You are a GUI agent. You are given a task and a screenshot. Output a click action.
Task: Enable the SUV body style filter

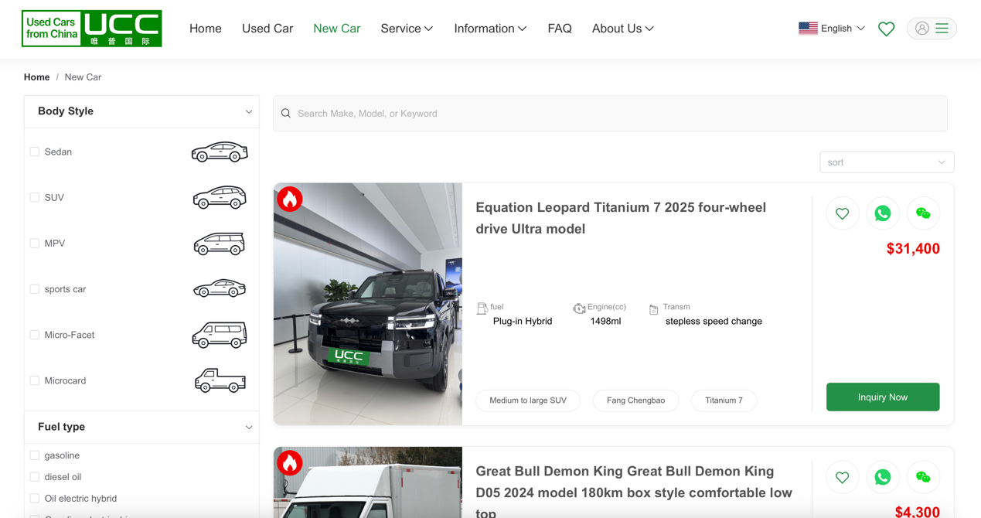(35, 198)
